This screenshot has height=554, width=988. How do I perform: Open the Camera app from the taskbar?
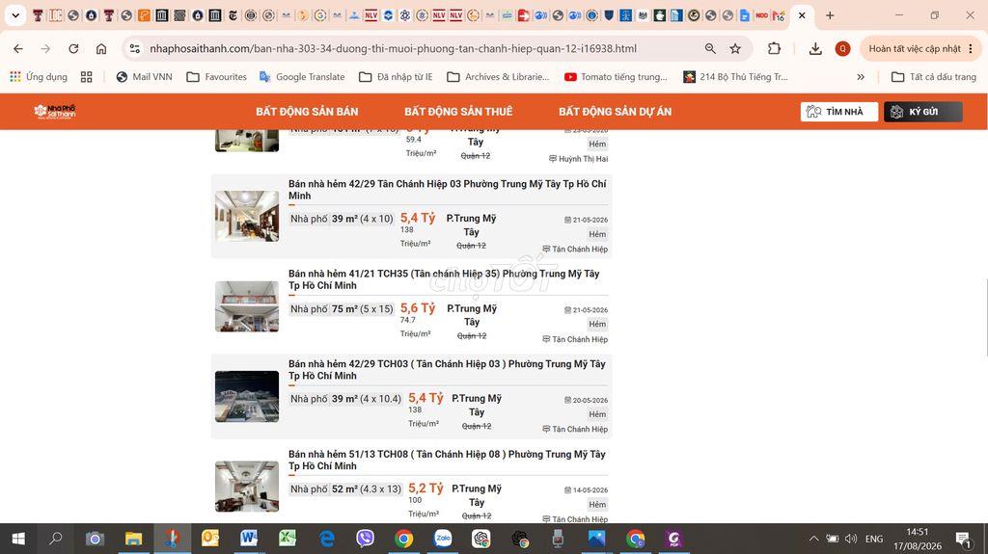[x=95, y=539]
